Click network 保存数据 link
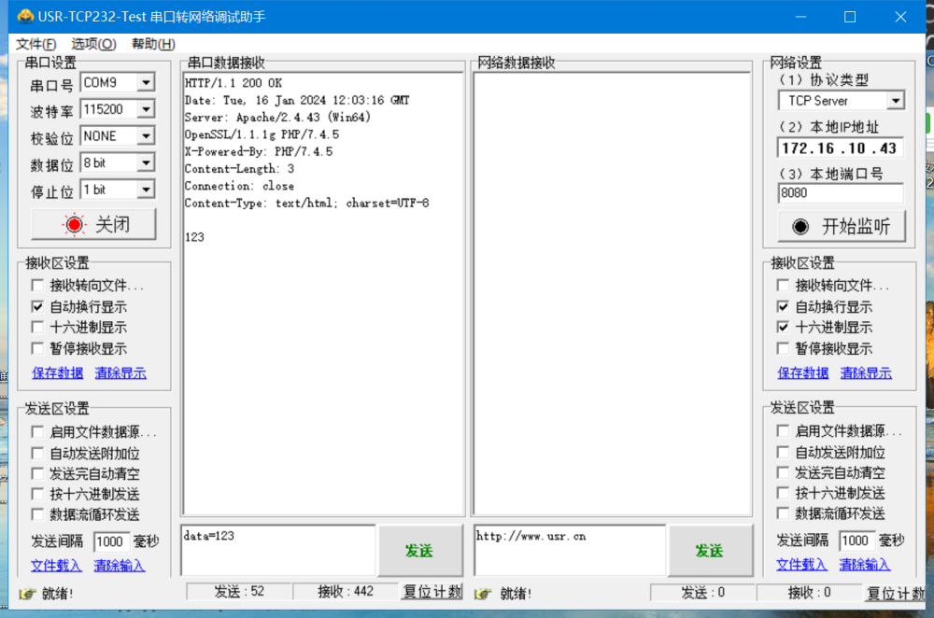This screenshot has width=934, height=618. tap(803, 373)
